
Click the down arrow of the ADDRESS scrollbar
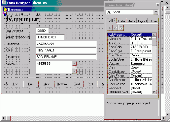[x=75, y=71]
